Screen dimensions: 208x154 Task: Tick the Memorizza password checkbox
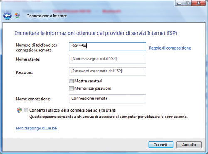coord(71,88)
